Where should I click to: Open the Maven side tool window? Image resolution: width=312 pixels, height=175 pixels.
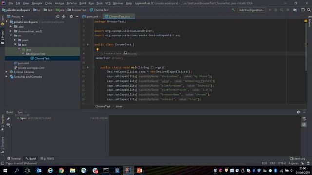point(310,21)
